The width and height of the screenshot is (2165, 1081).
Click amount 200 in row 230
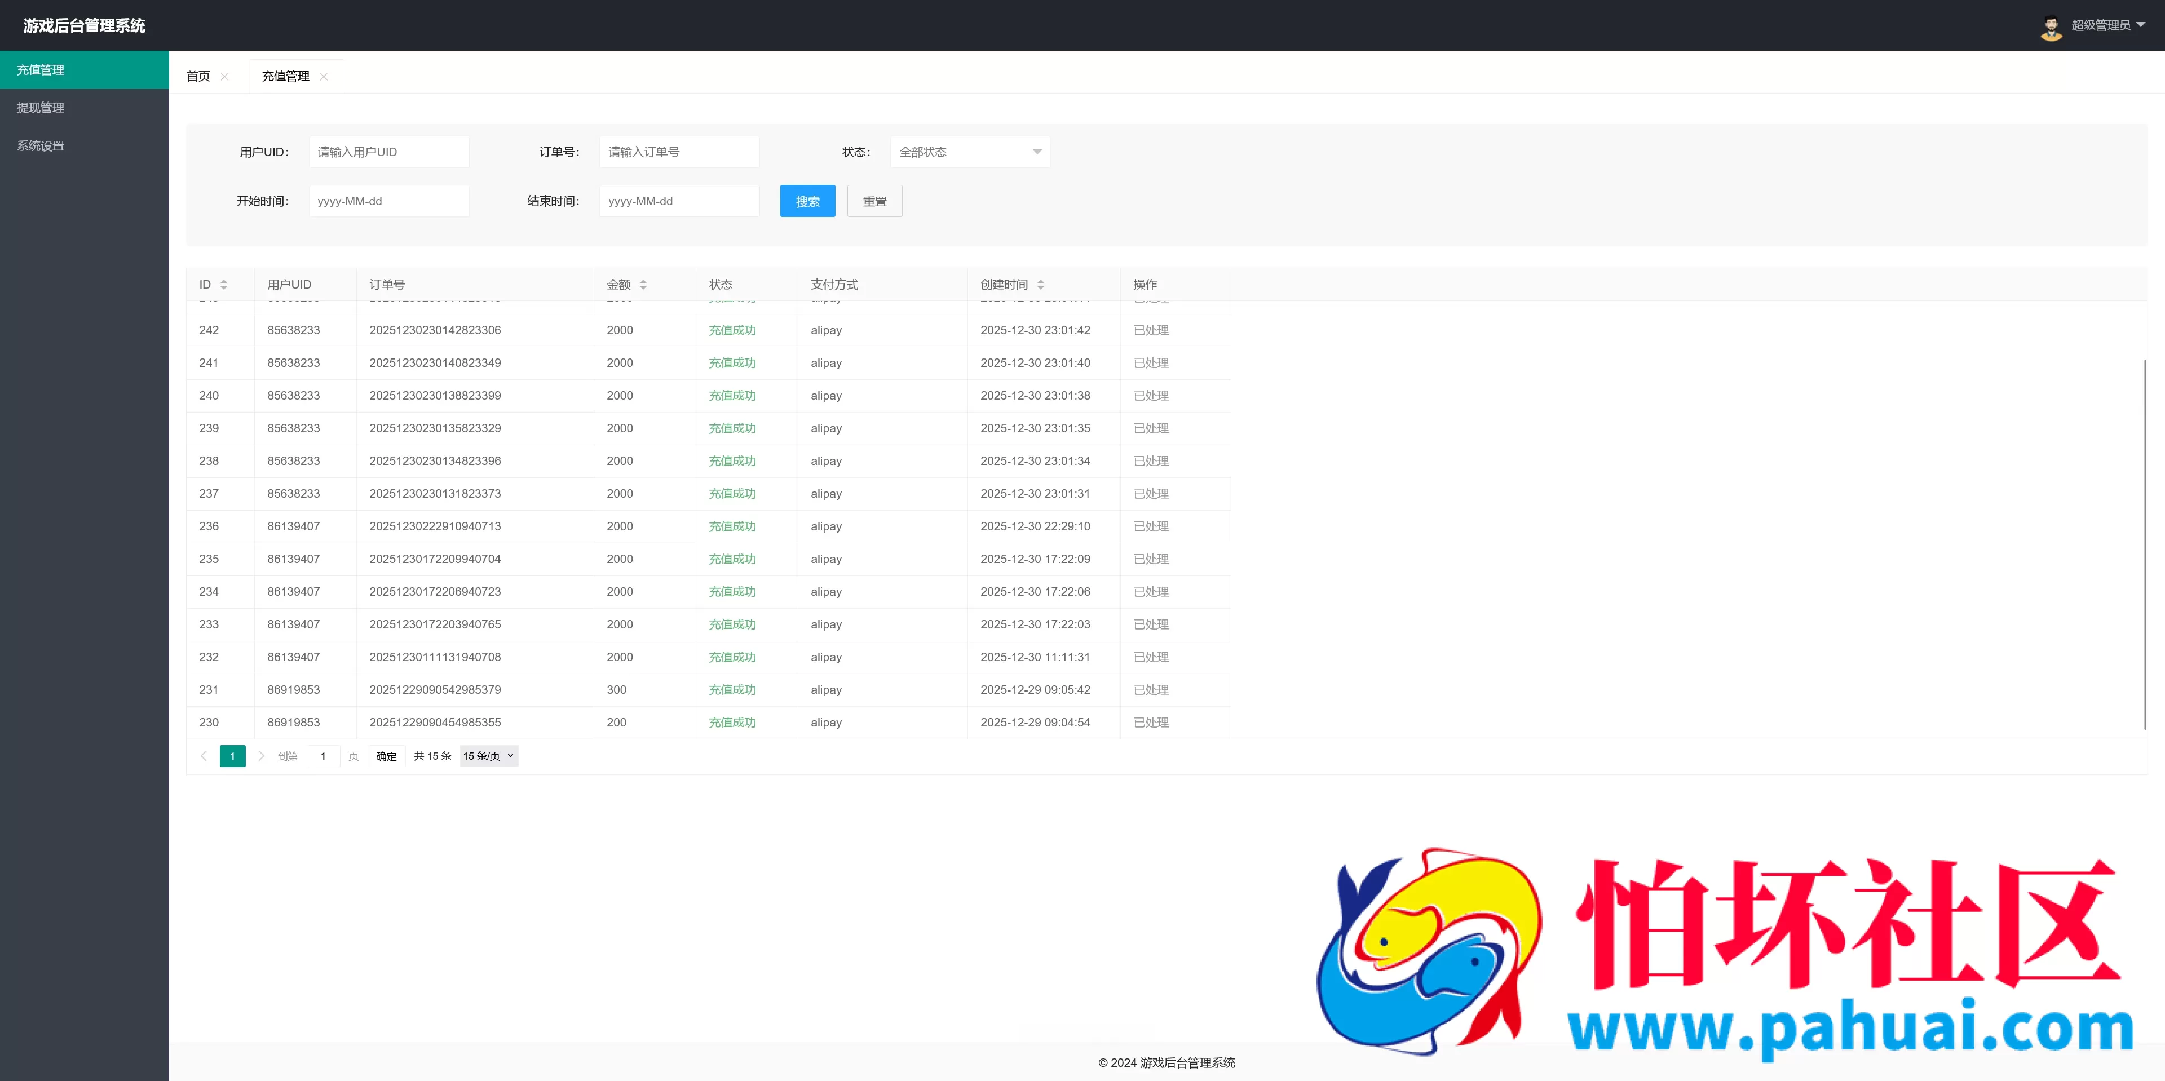click(x=617, y=723)
